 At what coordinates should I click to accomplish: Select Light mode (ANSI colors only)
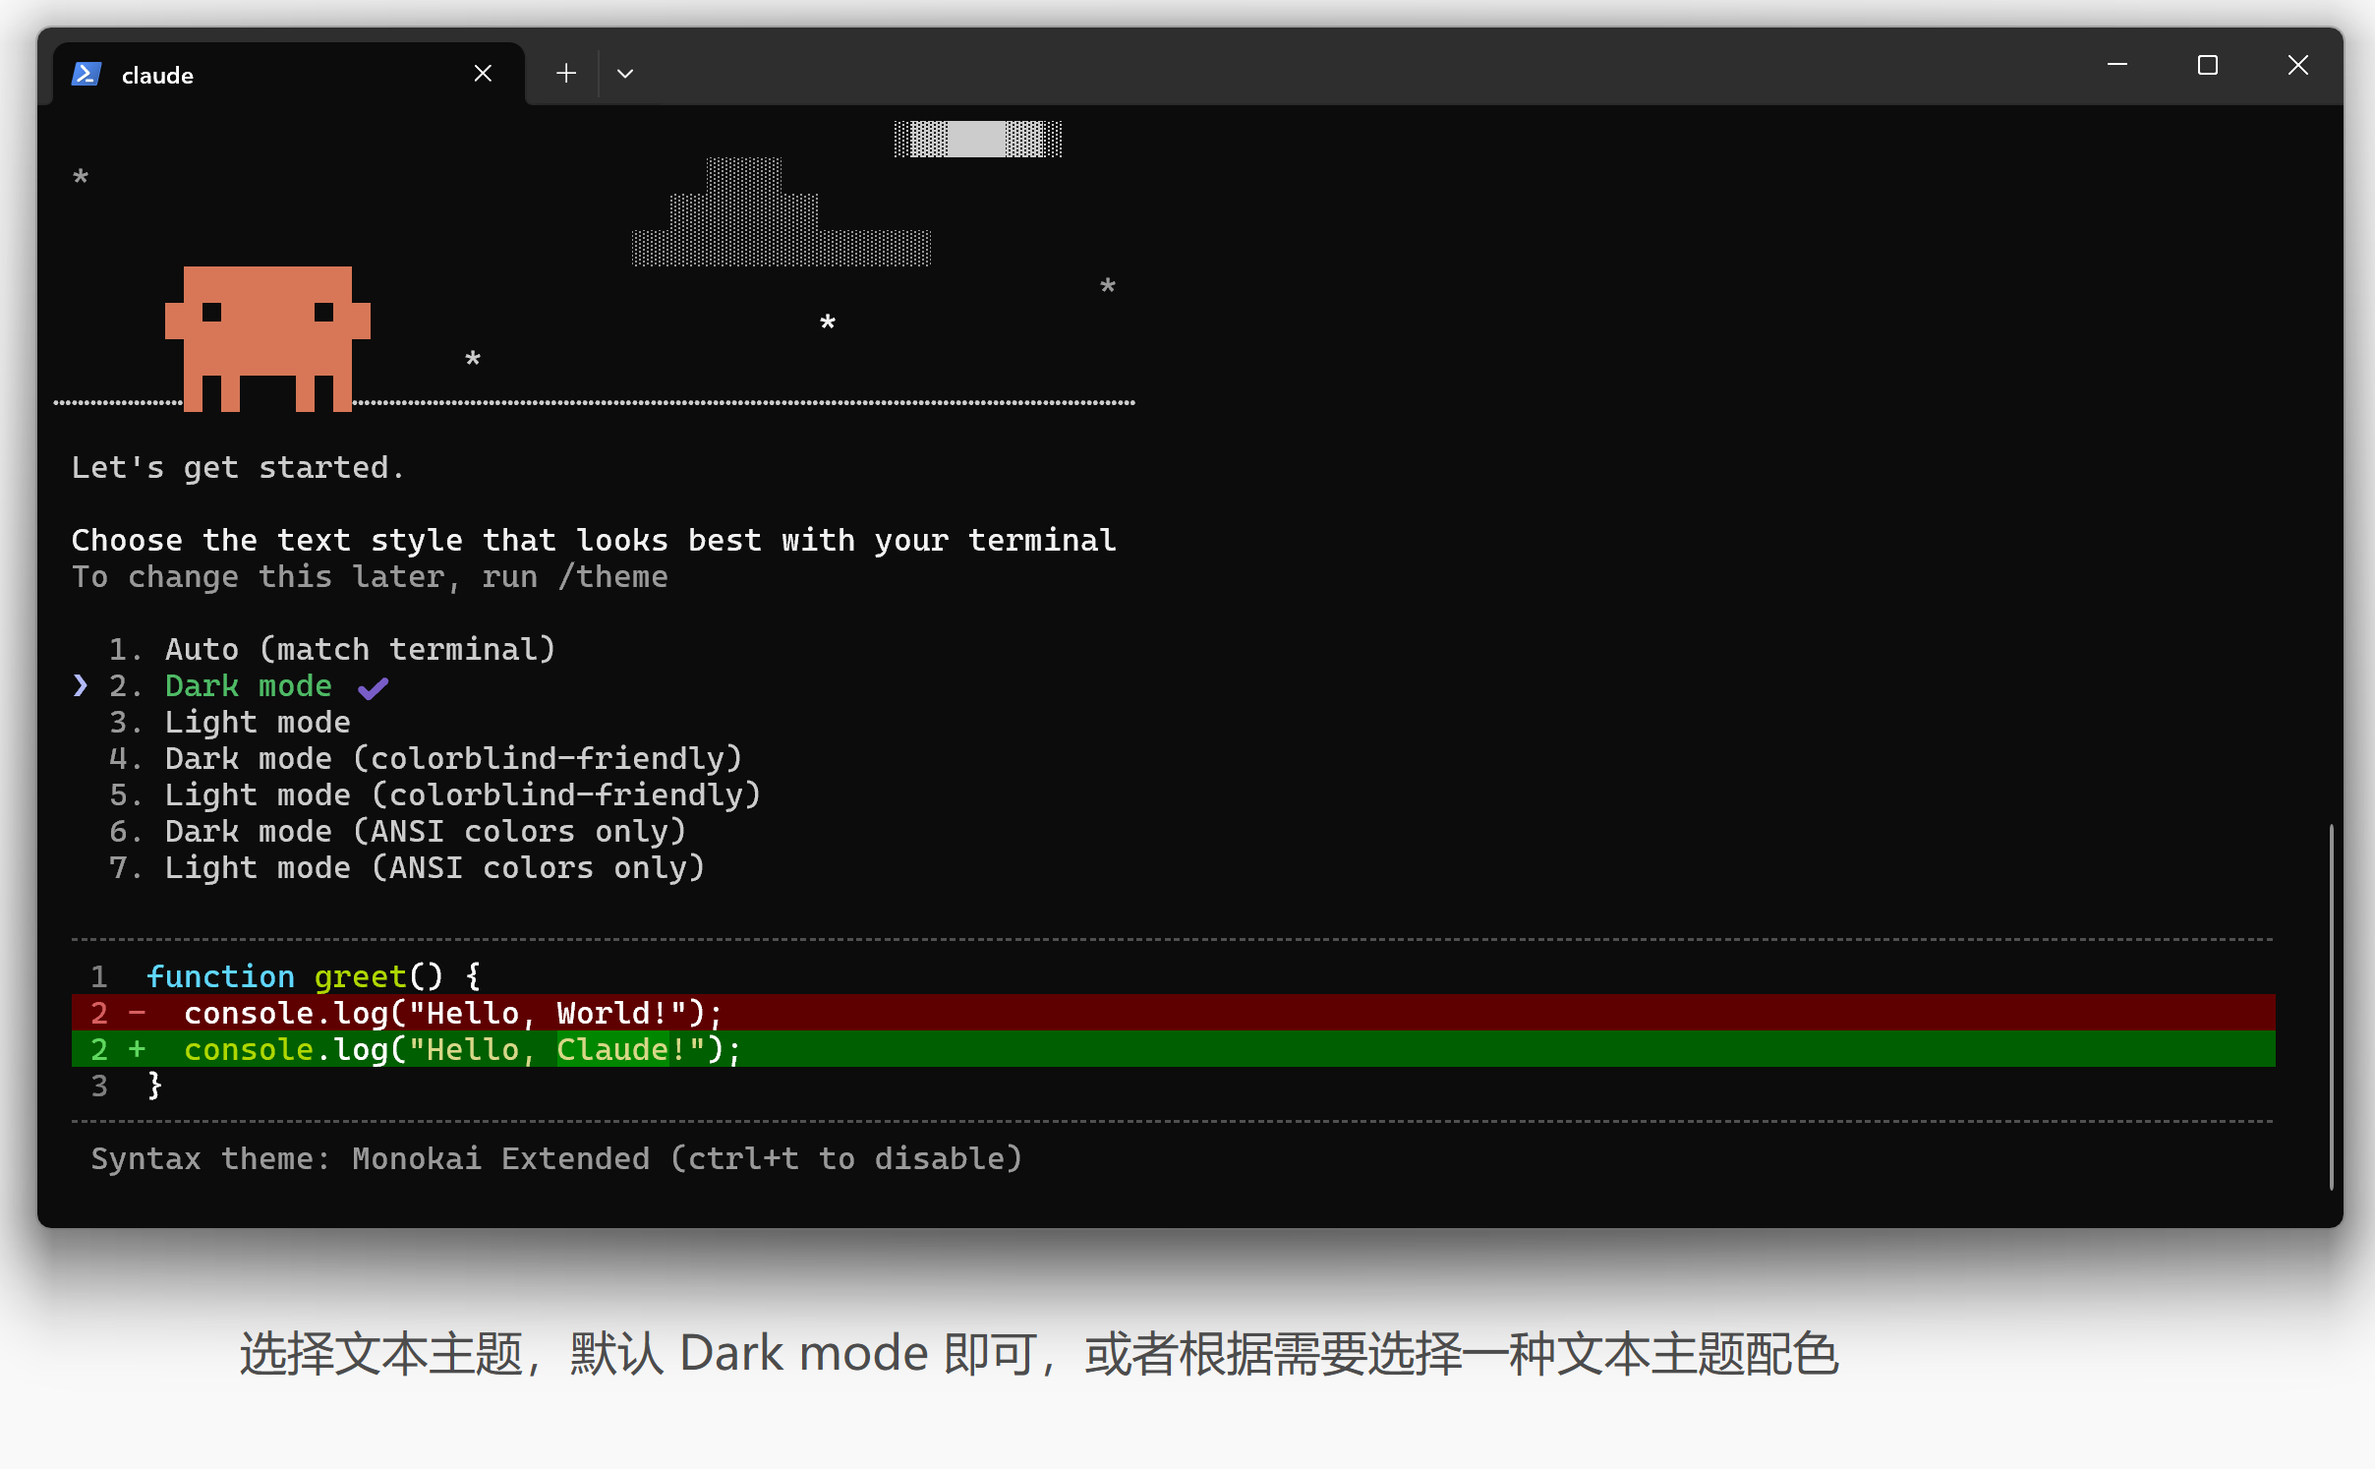pos(407,867)
